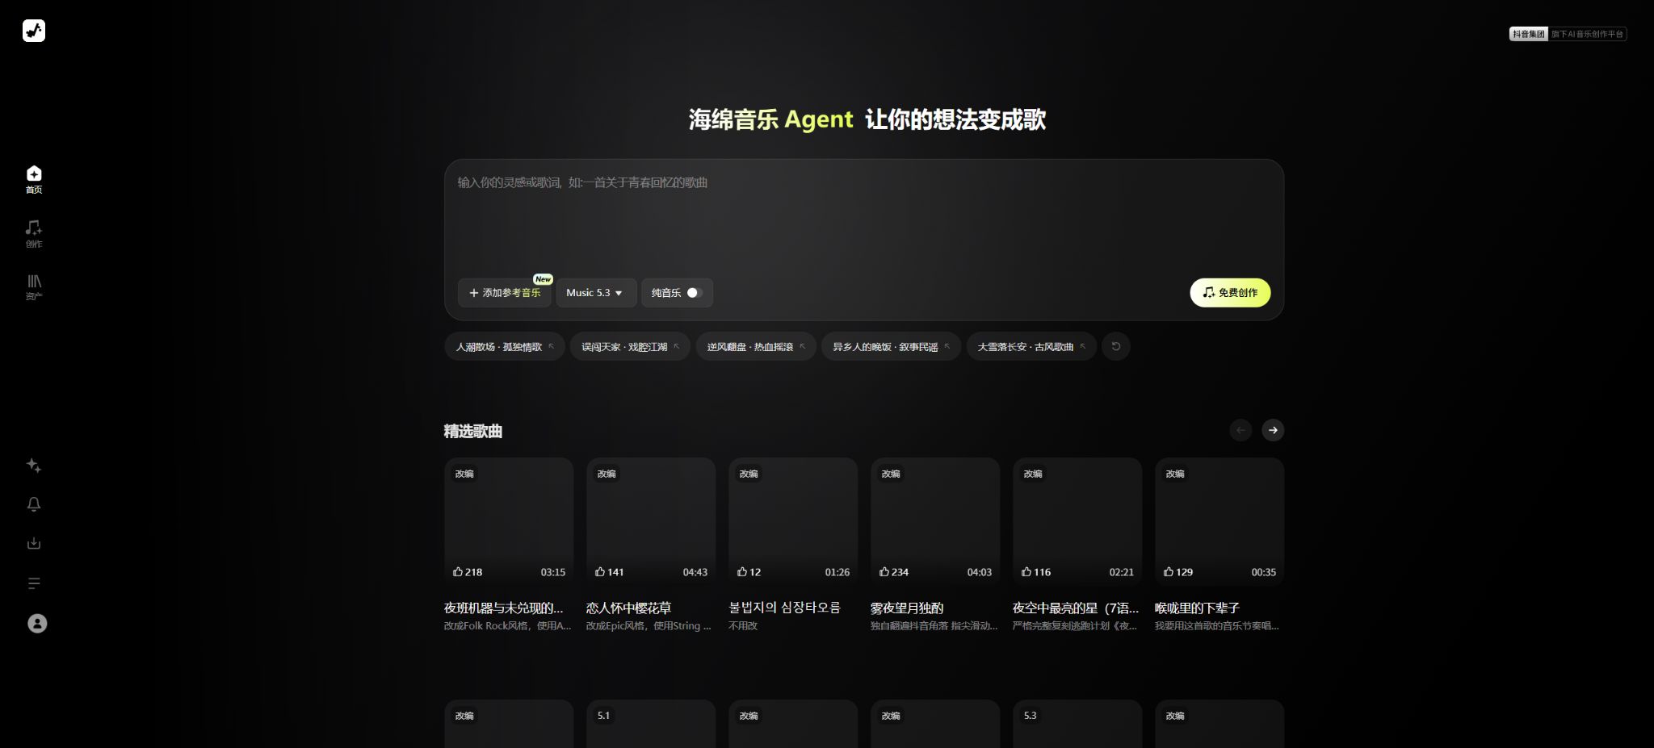
Task: Select prompt chip 异乡人的晚饭 · 叙事民谣
Action: tap(891, 346)
